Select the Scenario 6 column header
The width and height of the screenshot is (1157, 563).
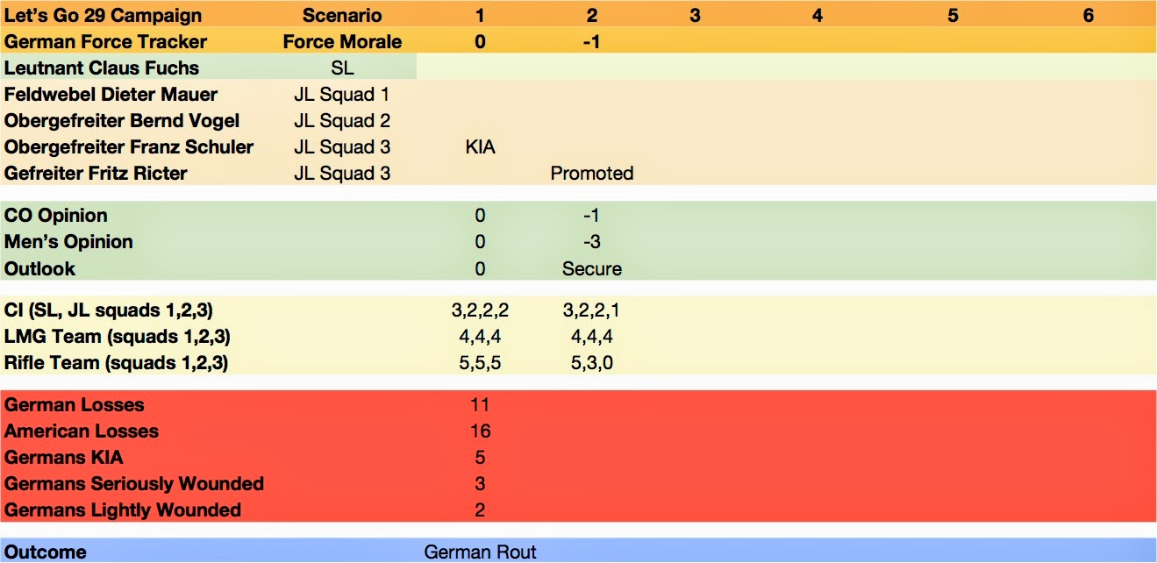pos(1088,15)
